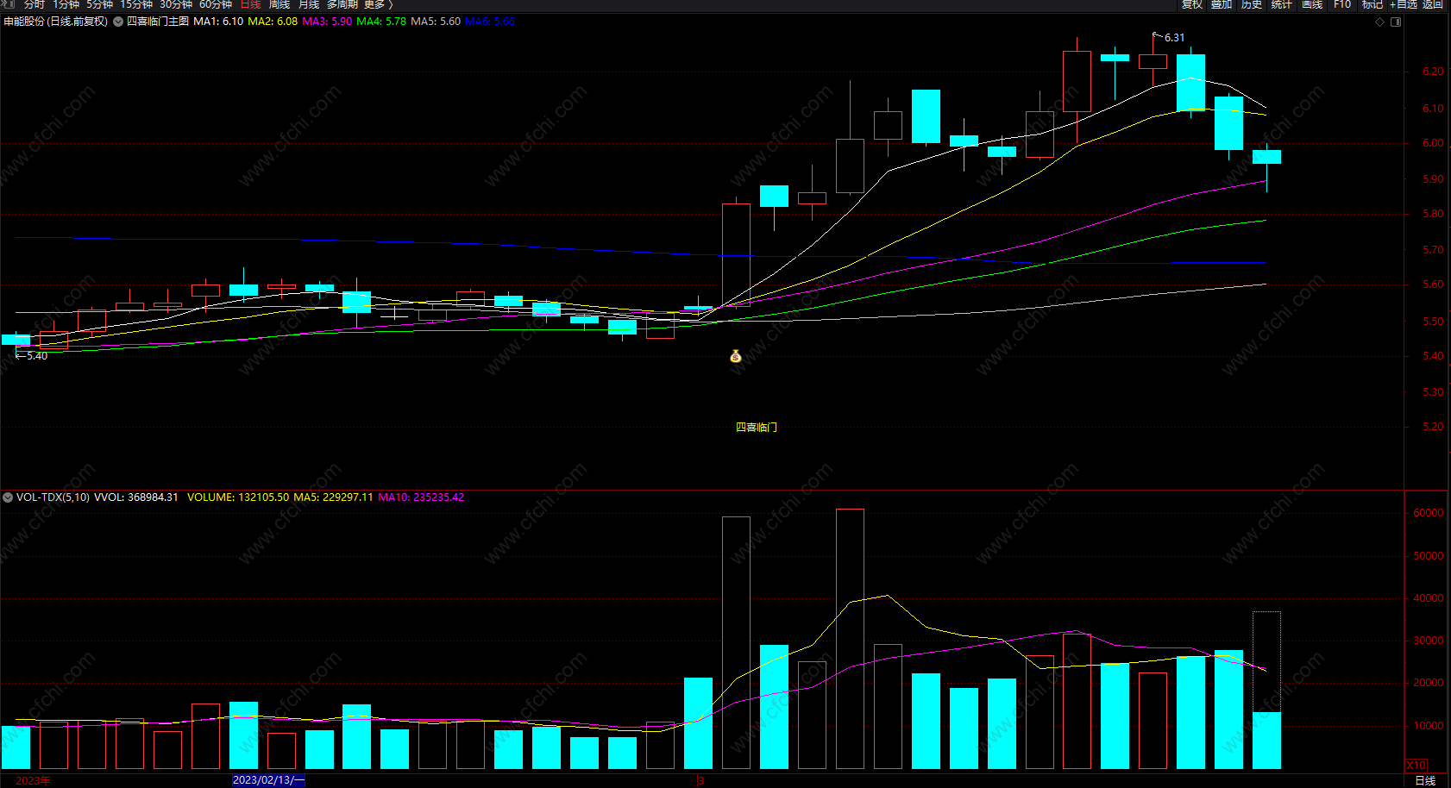The width and height of the screenshot is (1451, 788).
Task: Select the 60分钟 period tab
Action: (x=216, y=4)
